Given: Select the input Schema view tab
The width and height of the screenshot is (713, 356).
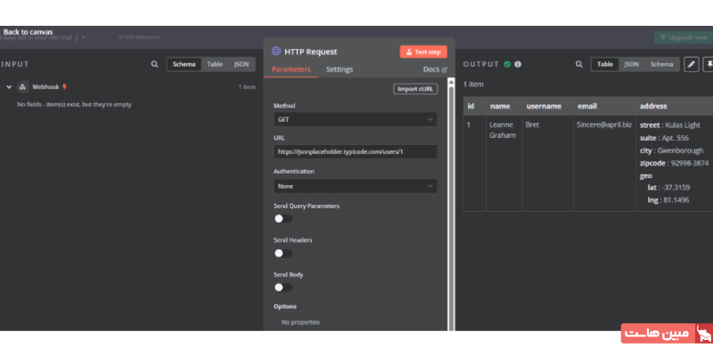Looking at the screenshot, I should click(x=184, y=64).
